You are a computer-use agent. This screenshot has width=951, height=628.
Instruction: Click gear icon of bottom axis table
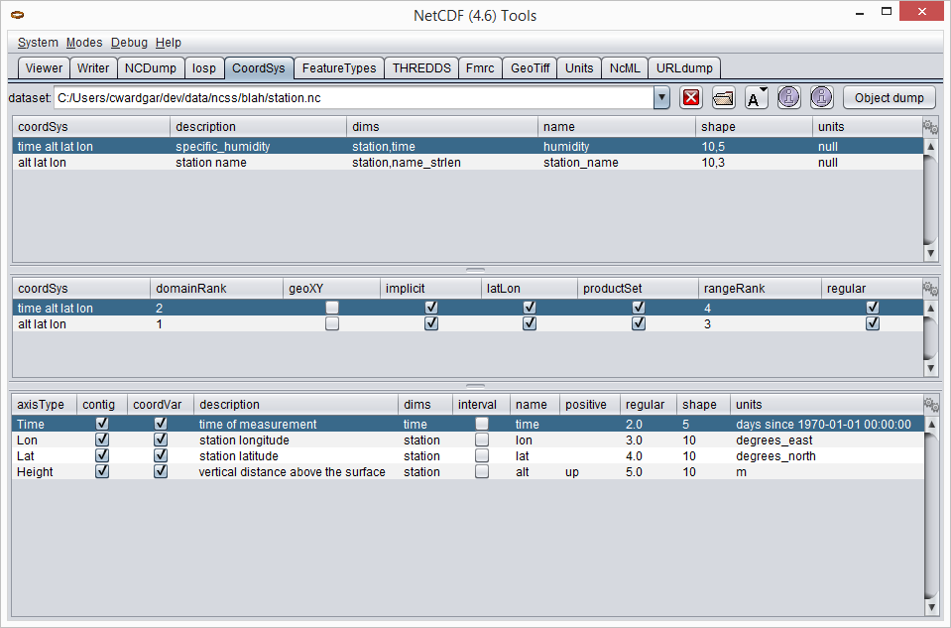point(930,405)
